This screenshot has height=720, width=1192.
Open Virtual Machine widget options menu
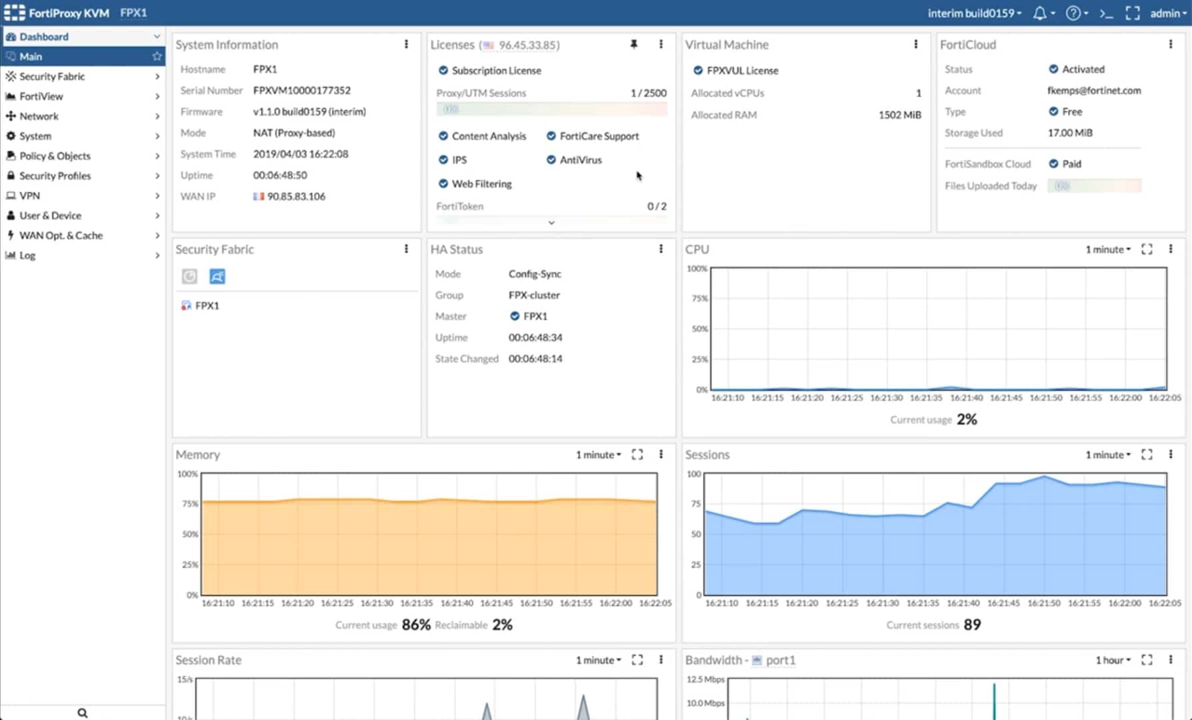(915, 44)
